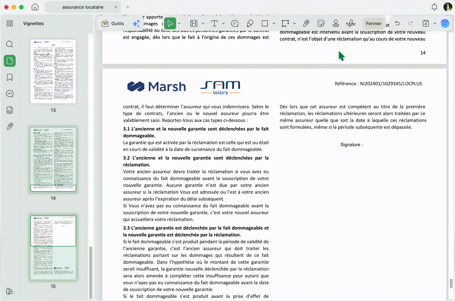
Task: Open the Outils tools menu
Action: tap(113, 23)
